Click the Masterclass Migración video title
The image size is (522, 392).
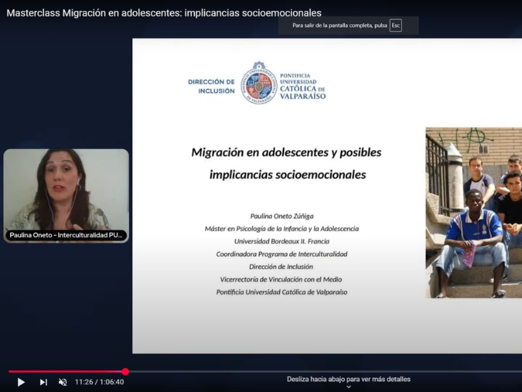(x=163, y=13)
